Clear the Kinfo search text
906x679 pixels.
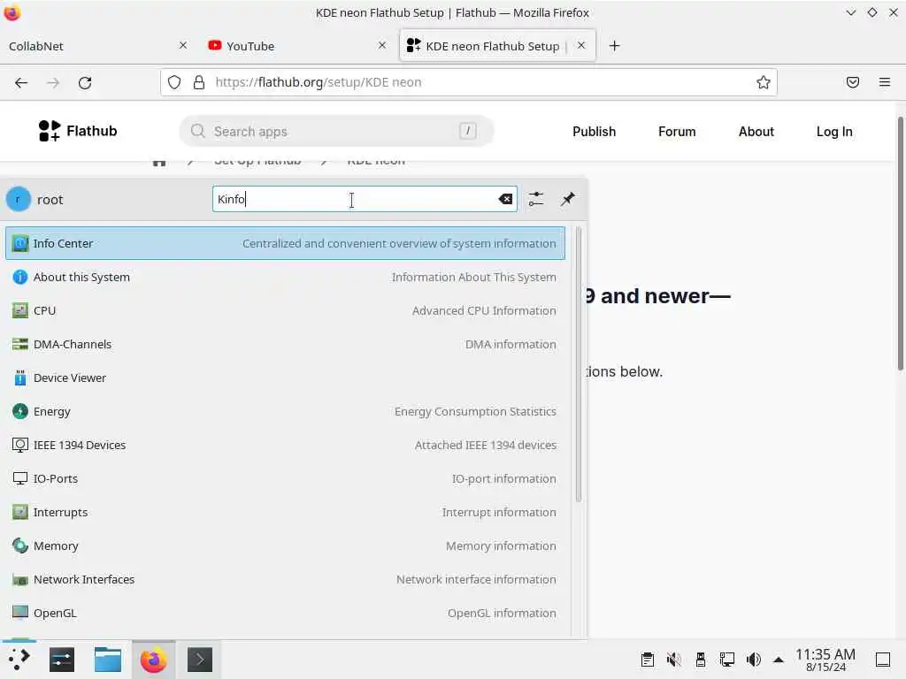click(505, 199)
